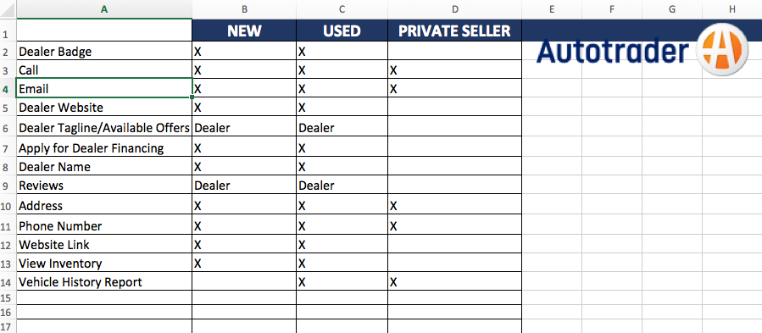Select row 4 header
This screenshot has height=333, width=762.
point(8,89)
